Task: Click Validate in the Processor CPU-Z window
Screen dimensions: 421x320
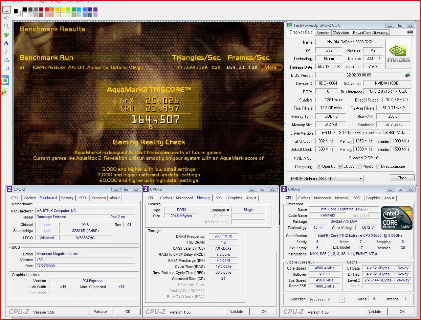Action: click(x=375, y=312)
